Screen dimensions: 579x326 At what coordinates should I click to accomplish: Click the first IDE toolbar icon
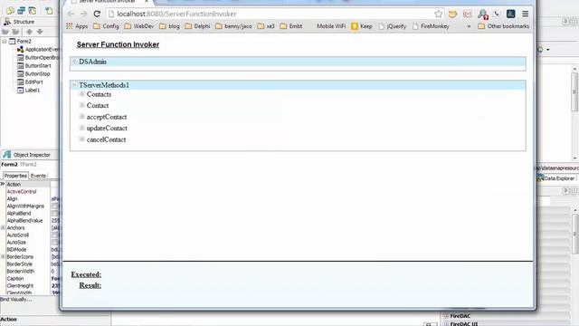coord(10,10)
